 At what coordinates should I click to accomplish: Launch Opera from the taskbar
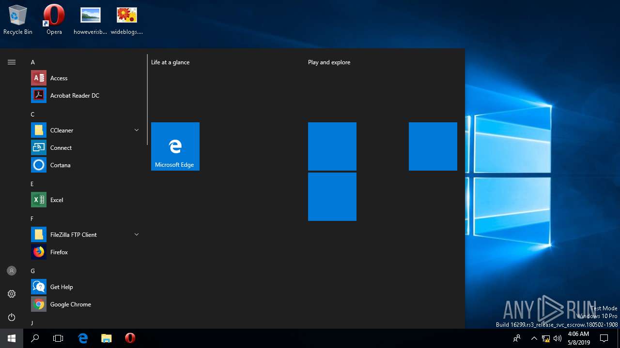point(129,338)
